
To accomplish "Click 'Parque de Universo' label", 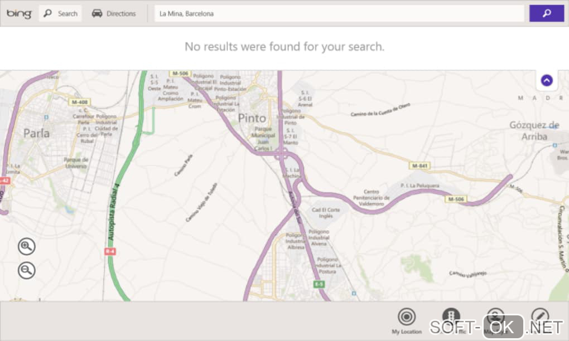I will click(x=76, y=163).
